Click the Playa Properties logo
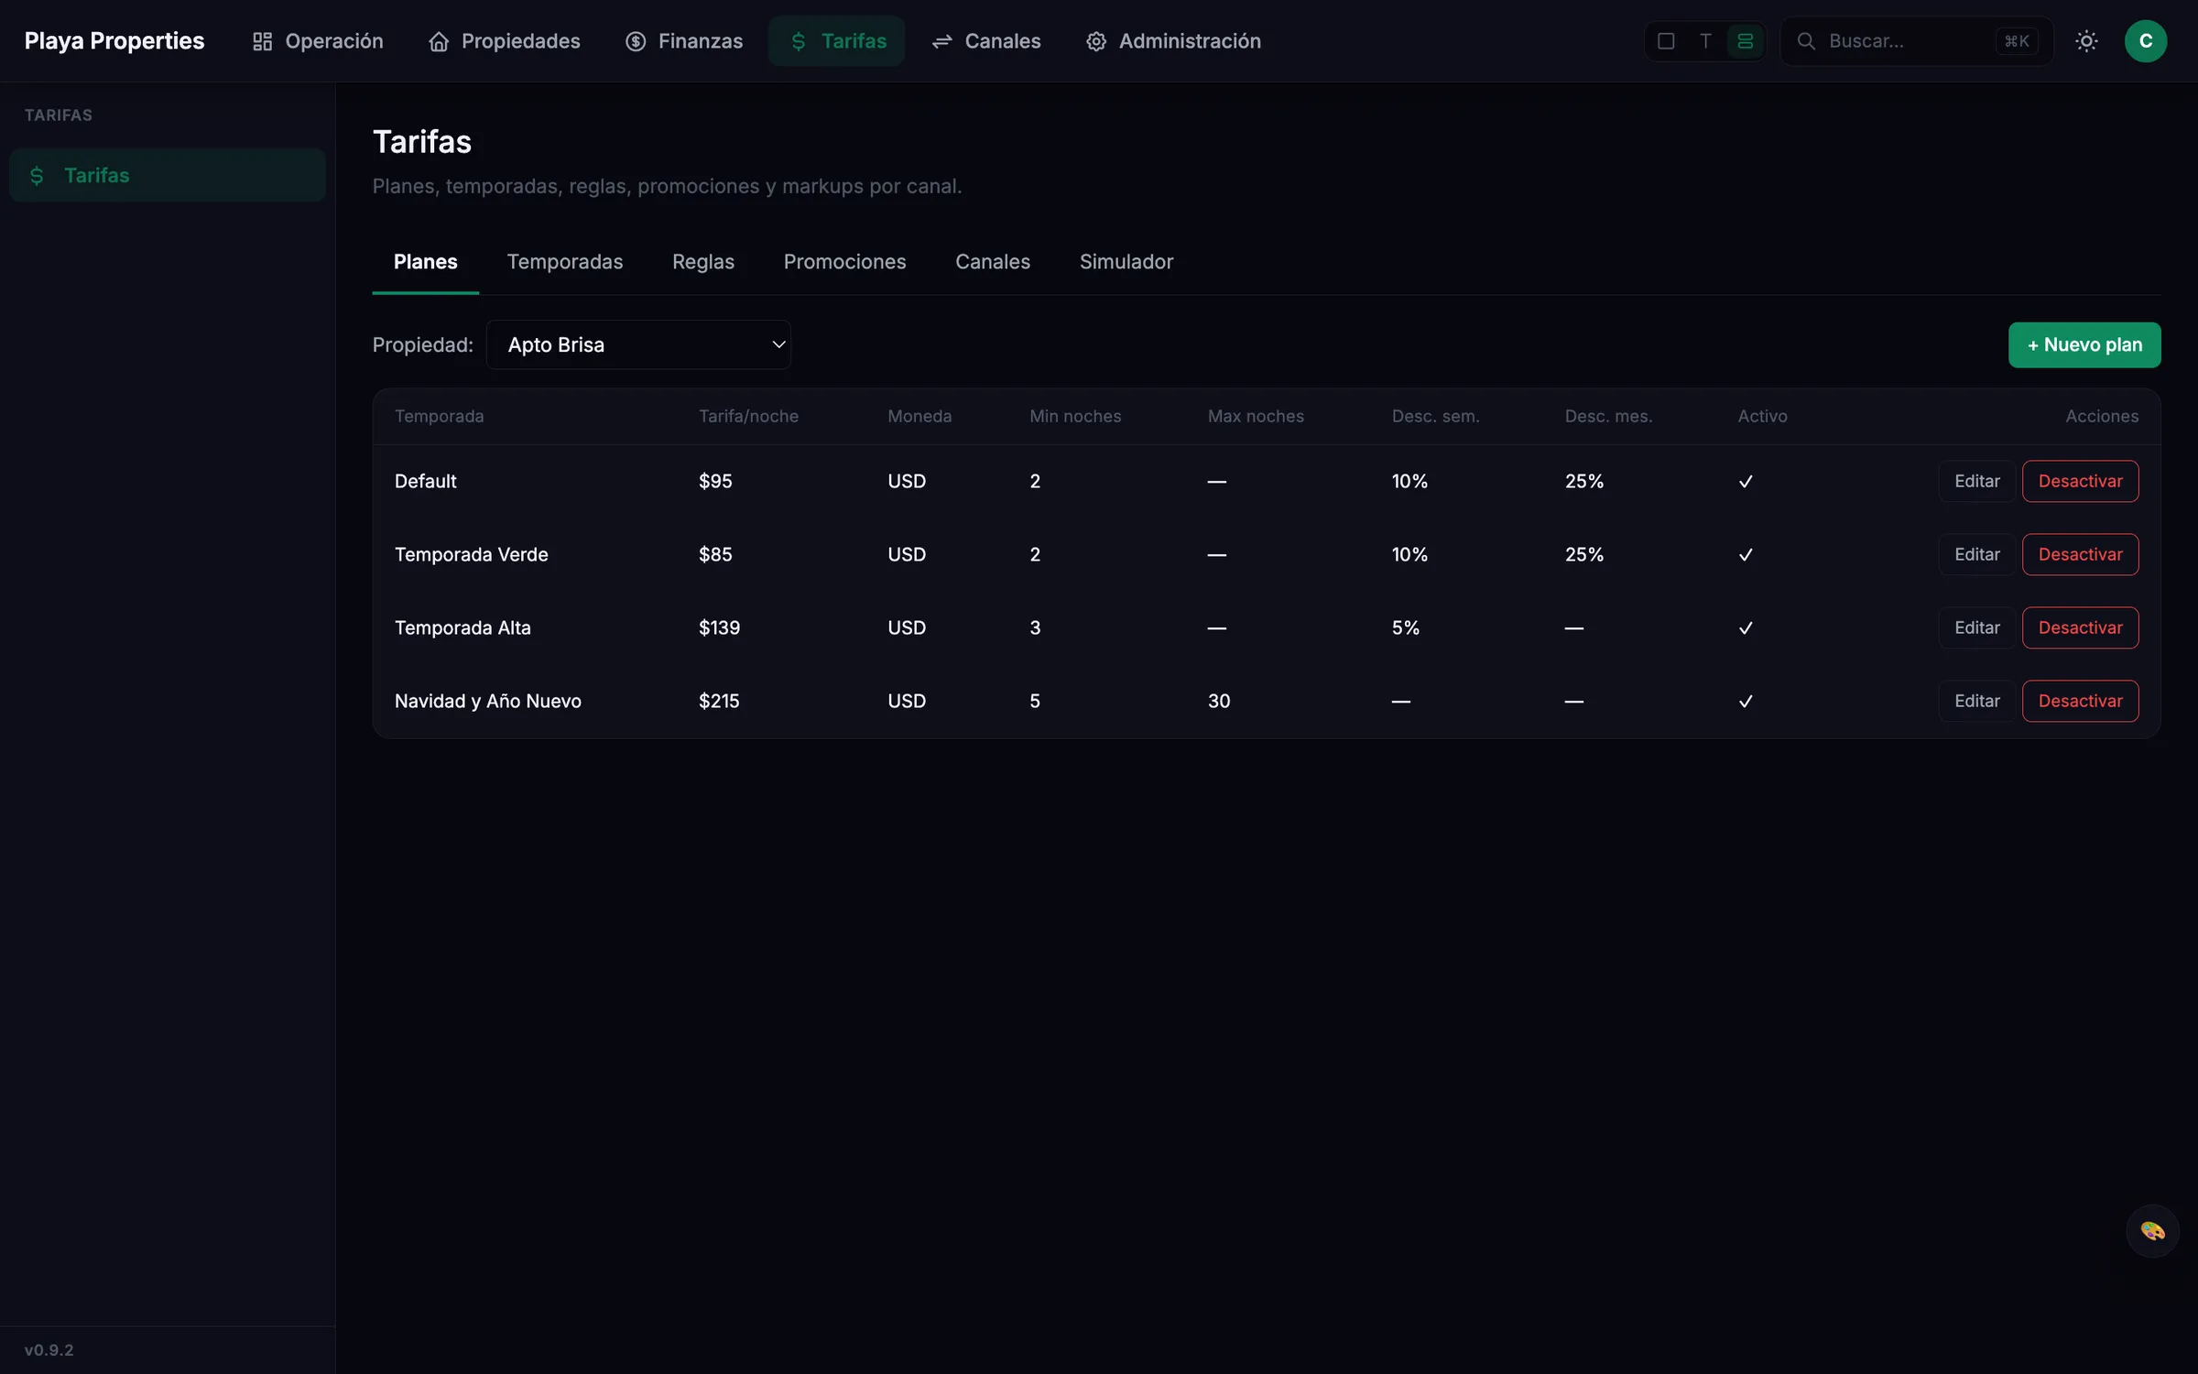 114,41
